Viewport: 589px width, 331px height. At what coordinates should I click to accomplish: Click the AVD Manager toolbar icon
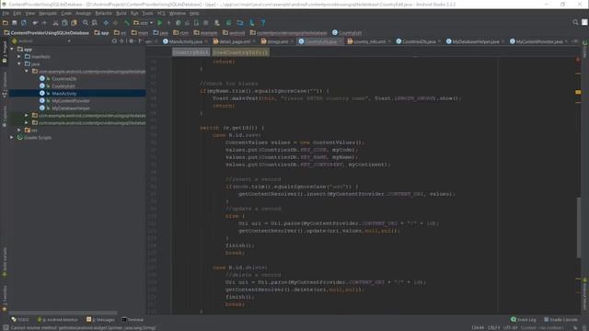coord(217,23)
